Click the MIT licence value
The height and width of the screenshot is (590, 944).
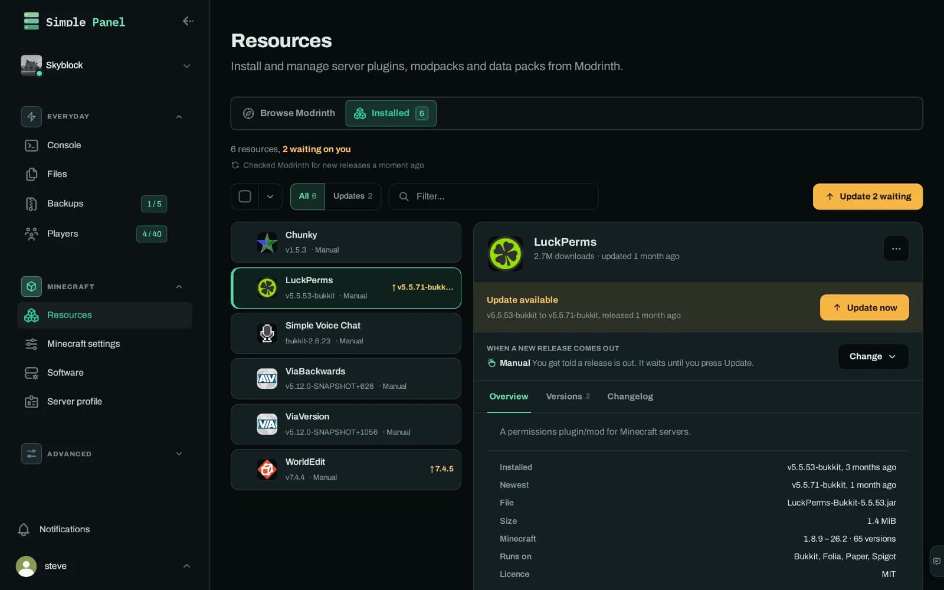[889, 574]
